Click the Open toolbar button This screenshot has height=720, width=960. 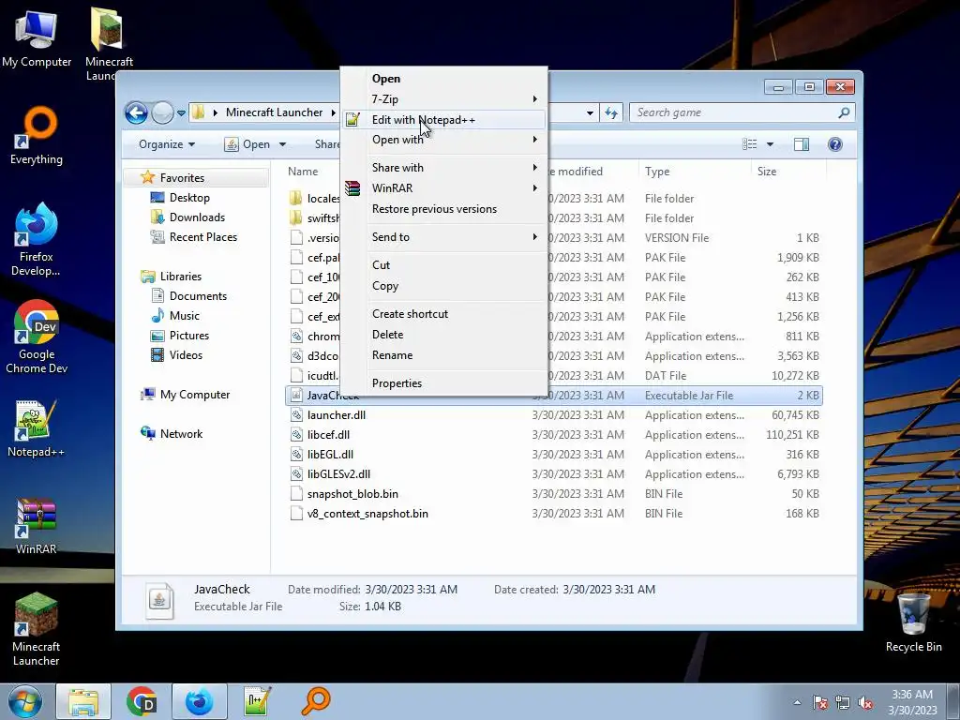click(247, 144)
